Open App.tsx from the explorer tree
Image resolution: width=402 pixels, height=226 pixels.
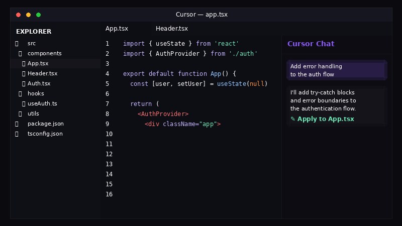coord(38,63)
